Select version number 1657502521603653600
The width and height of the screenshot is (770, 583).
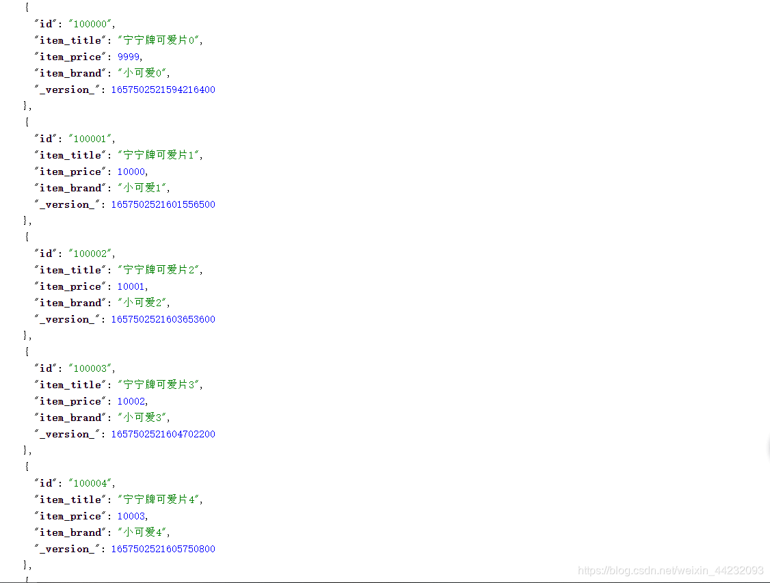tap(163, 319)
